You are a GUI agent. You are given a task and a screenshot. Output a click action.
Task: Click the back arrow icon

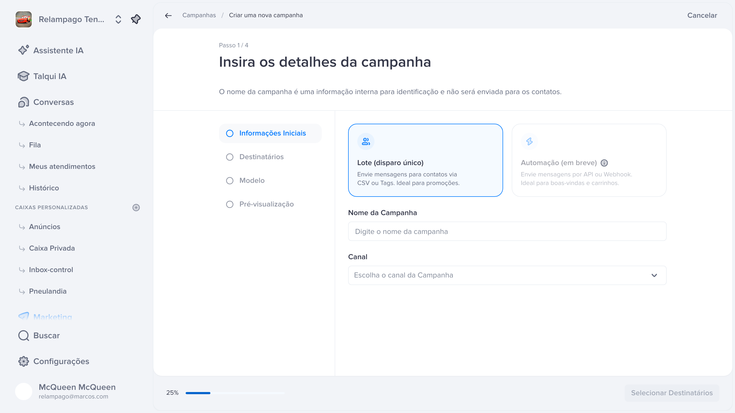pyautogui.click(x=168, y=15)
